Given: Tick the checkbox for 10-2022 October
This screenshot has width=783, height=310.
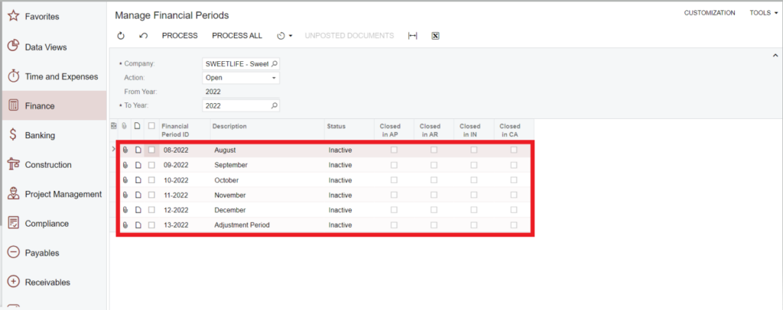Looking at the screenshot, I should click(151, 180).
